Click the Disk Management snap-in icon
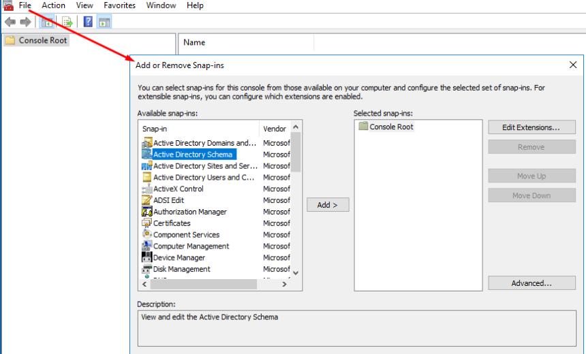 point(147,269)
